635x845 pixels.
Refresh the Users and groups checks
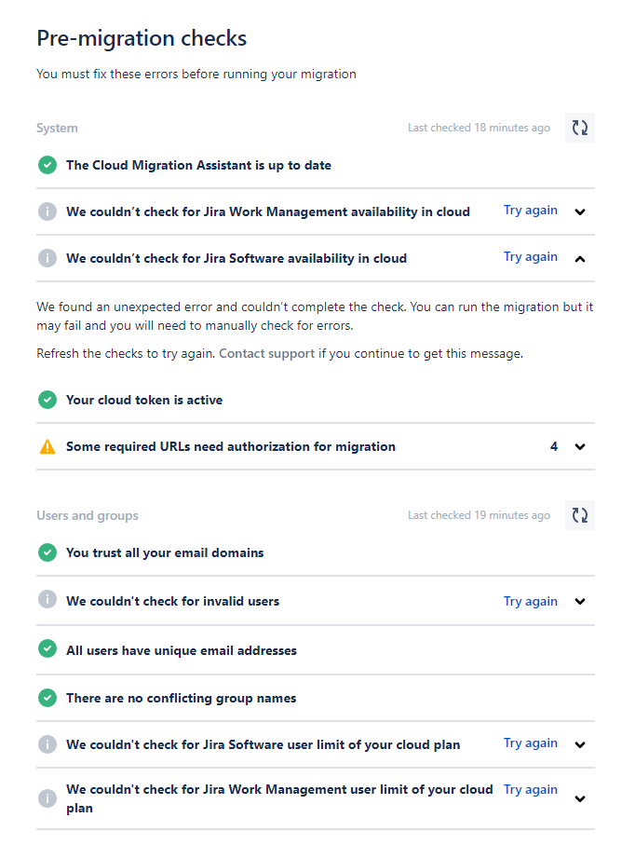point(579,515)
